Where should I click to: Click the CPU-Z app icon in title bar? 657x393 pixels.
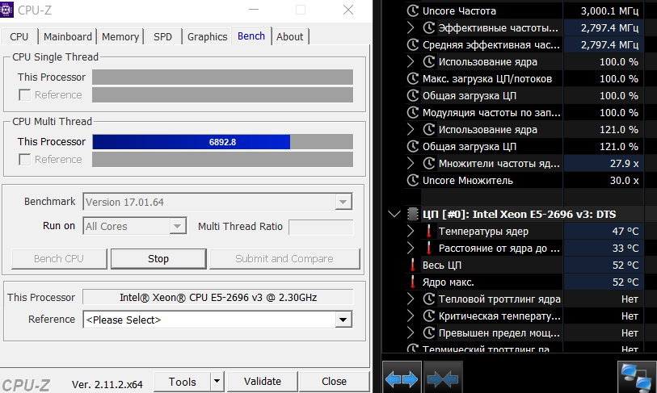6,9
